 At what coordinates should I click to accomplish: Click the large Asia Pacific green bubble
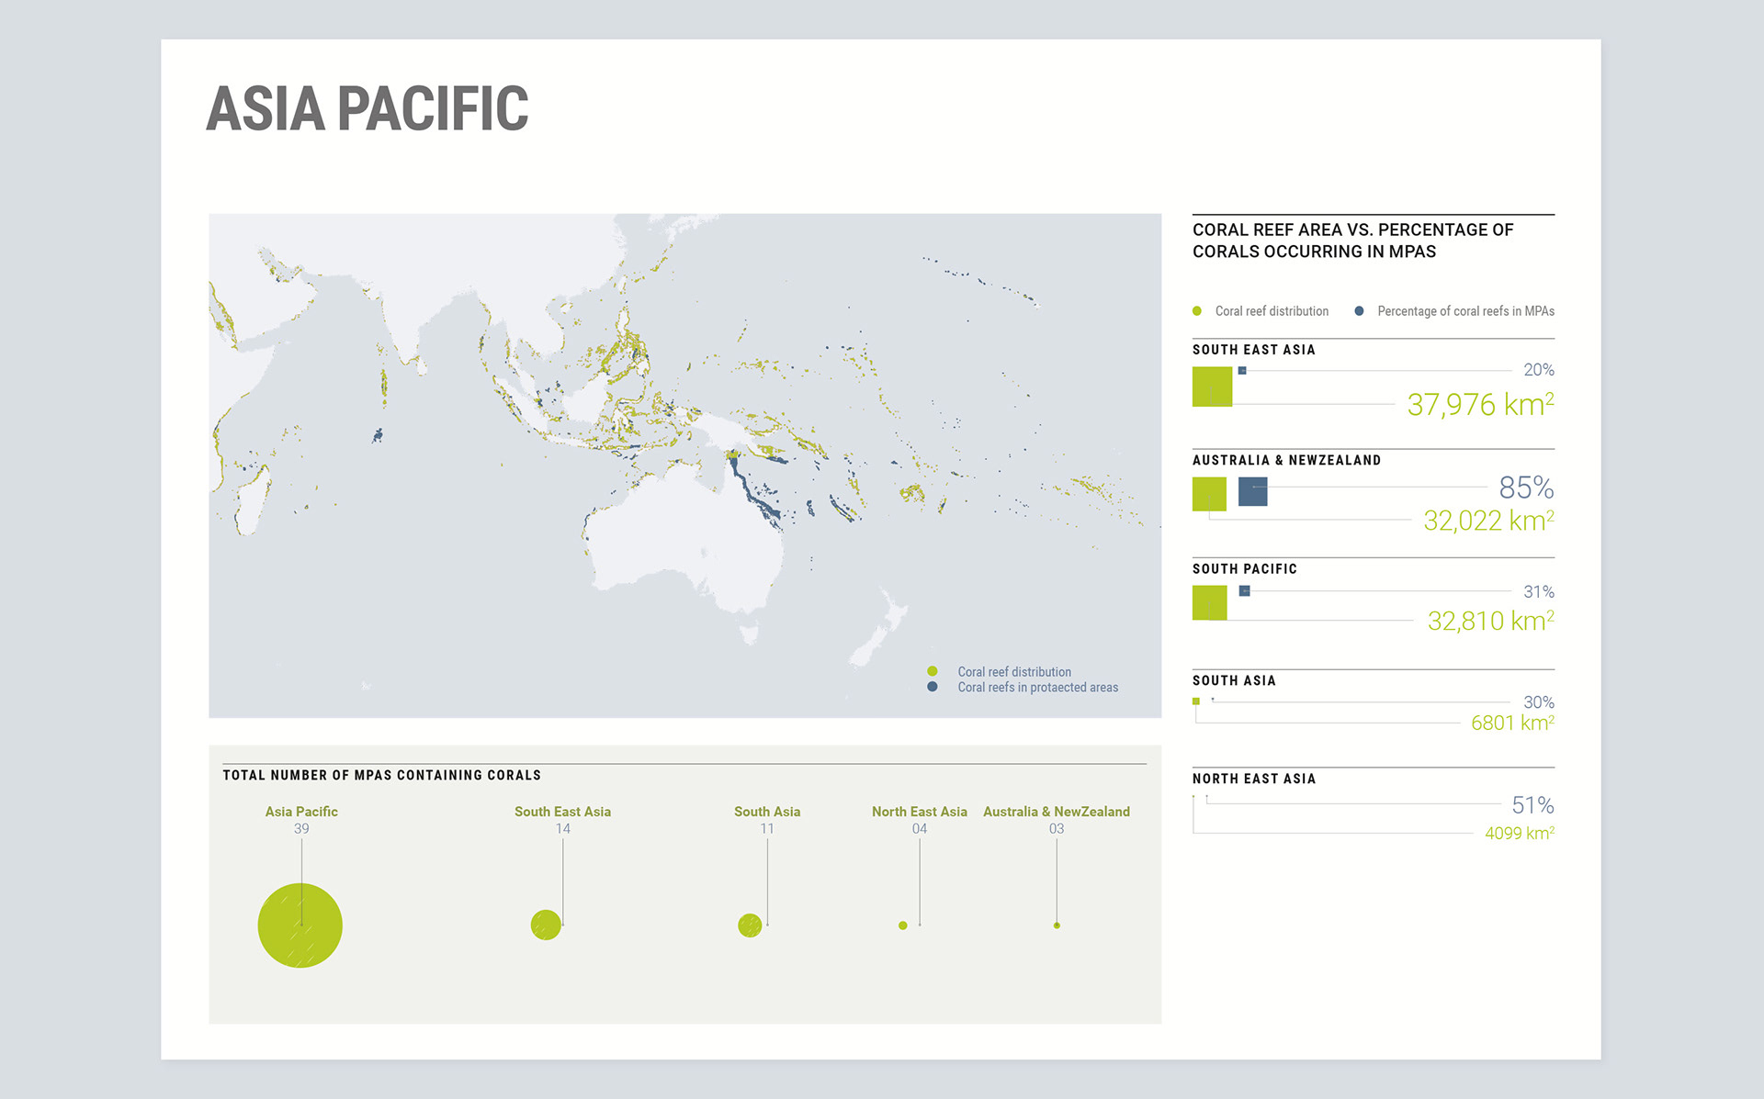[300, 925]
